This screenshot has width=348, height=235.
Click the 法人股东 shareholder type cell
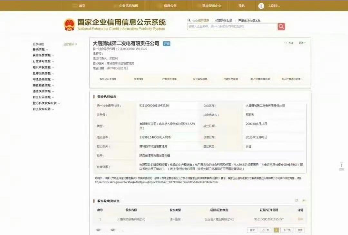(175, 219)
